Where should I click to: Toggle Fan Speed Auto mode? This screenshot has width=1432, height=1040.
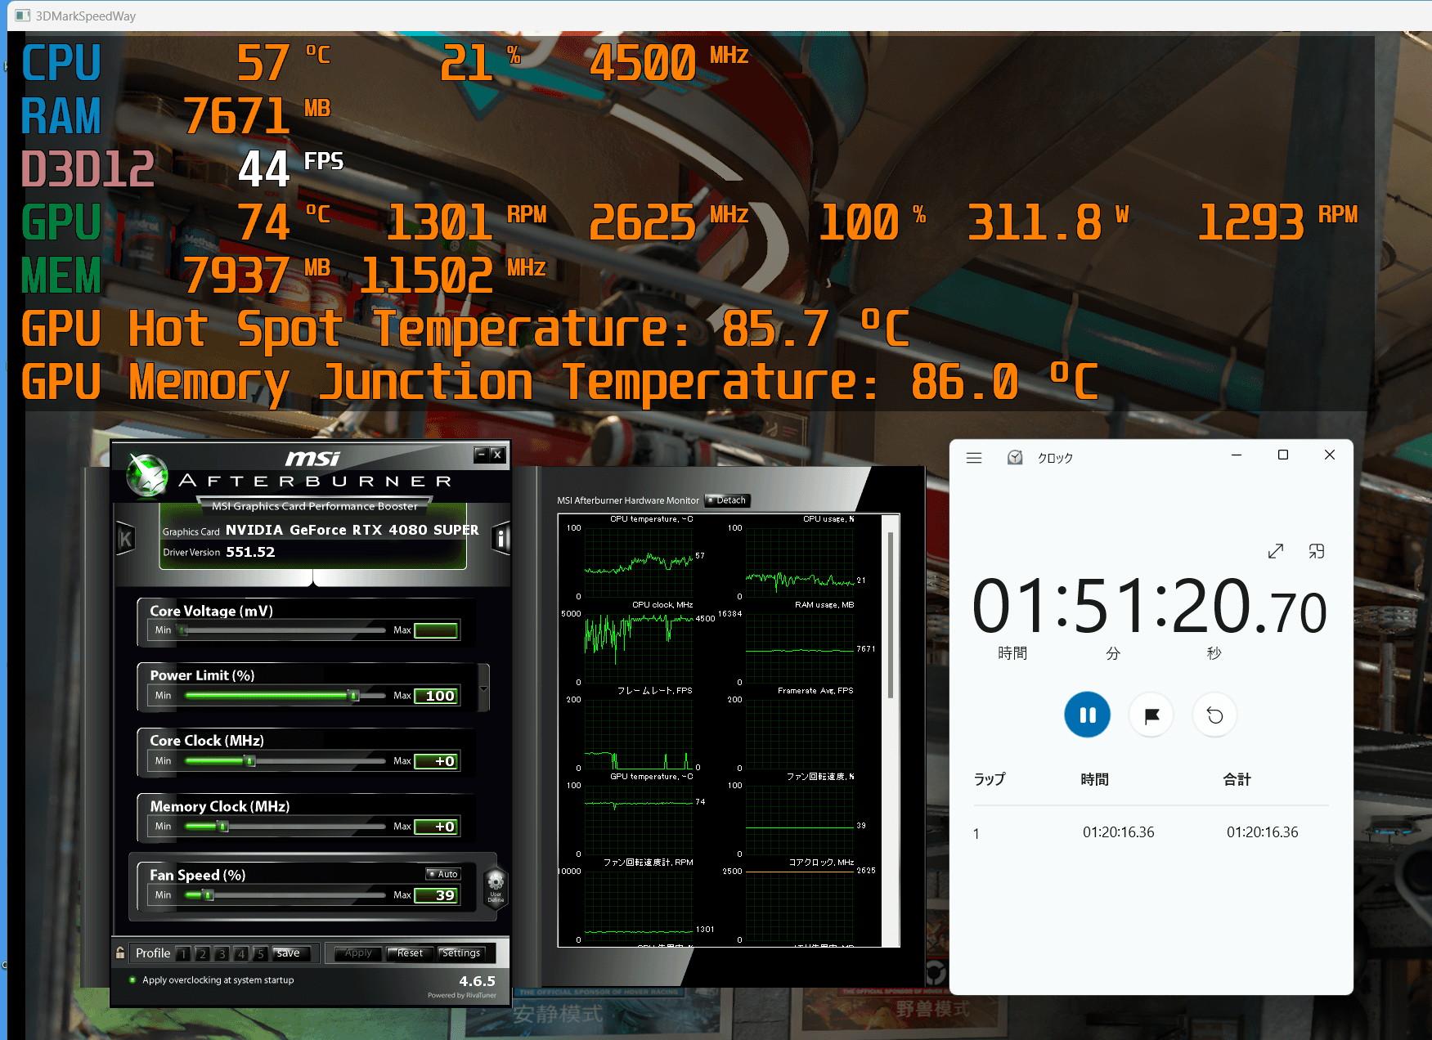point(443,874)
